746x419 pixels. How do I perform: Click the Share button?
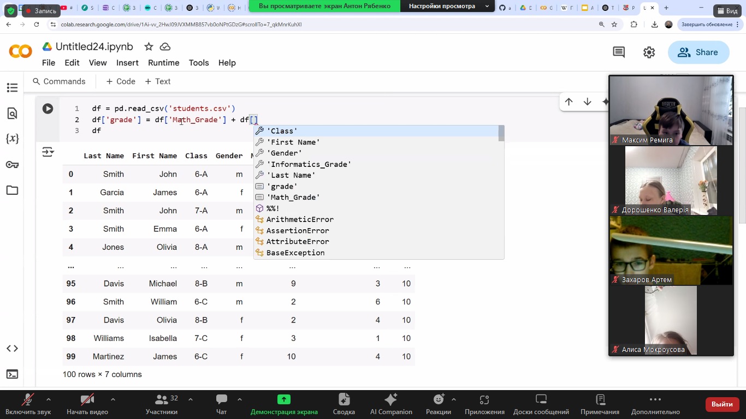pos(698,52)
